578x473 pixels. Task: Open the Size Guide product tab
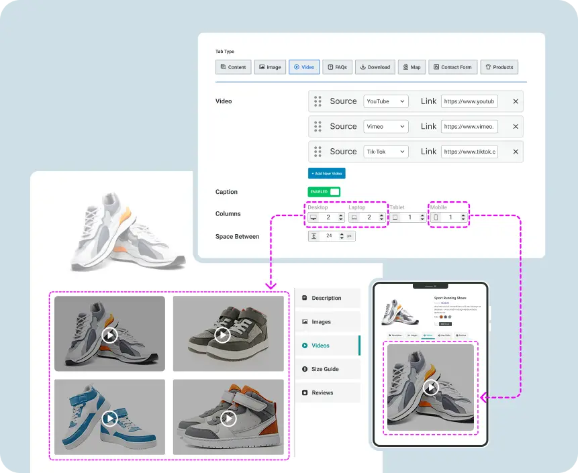click(x=326, y=369)
